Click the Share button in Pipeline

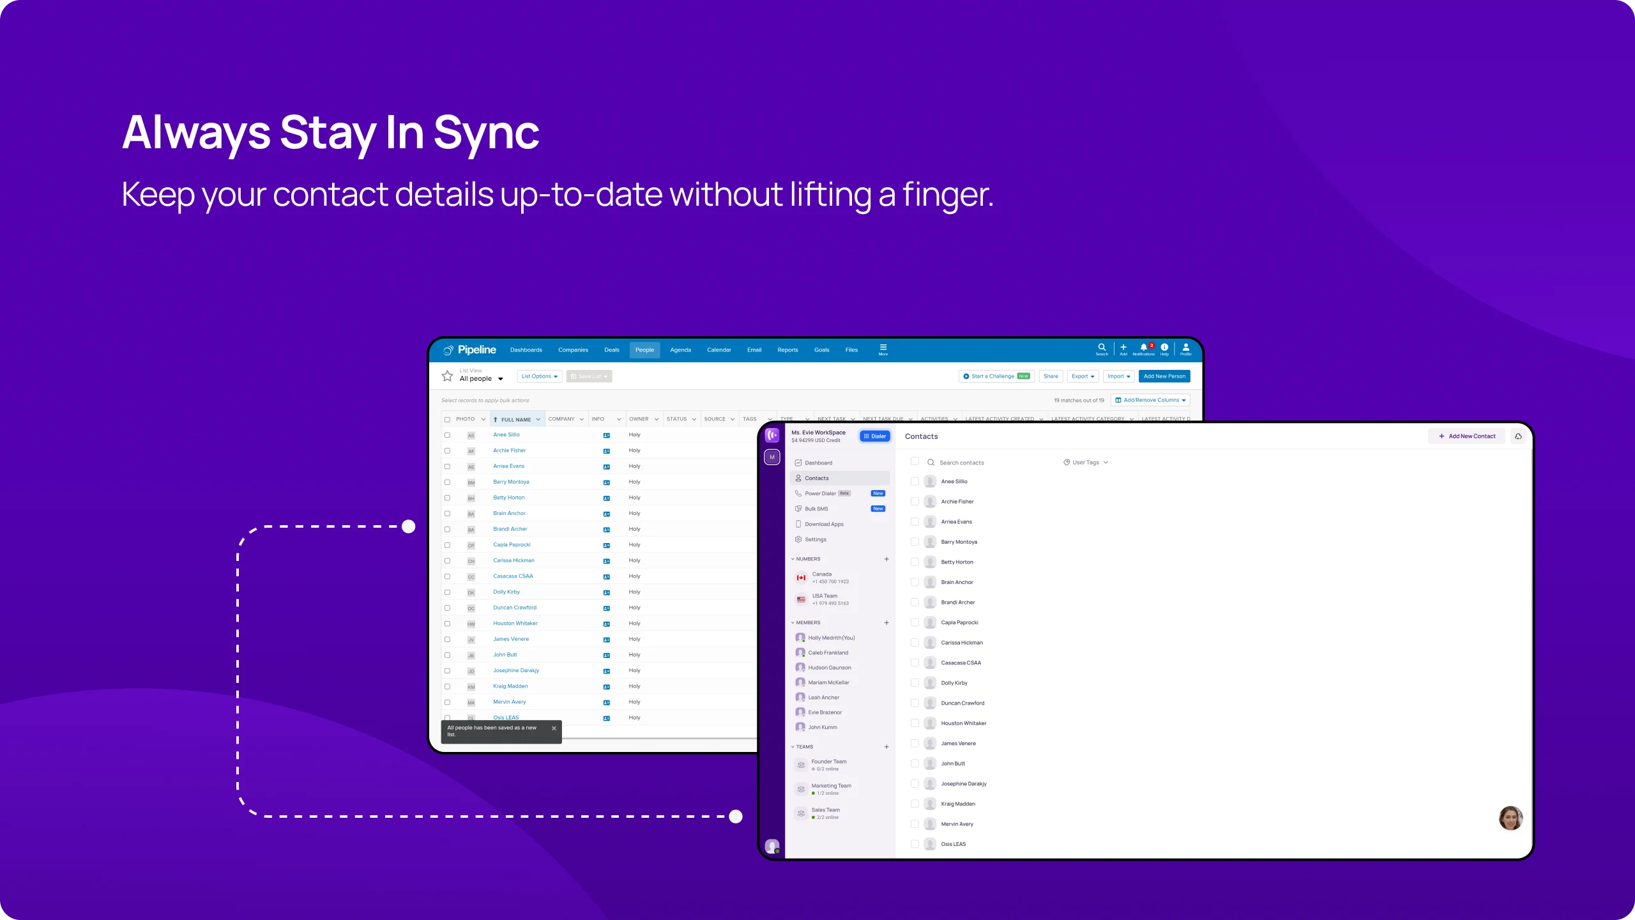1051,376
